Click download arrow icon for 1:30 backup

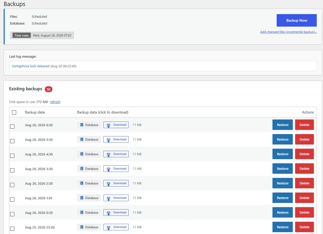[109, 199]
